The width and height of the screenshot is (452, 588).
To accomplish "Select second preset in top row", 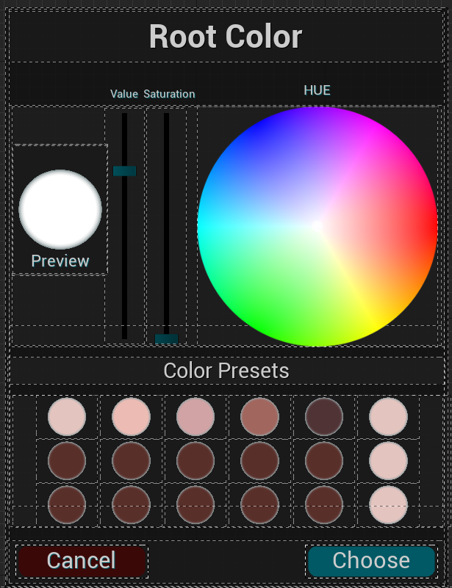I will [x=131, y=417].
